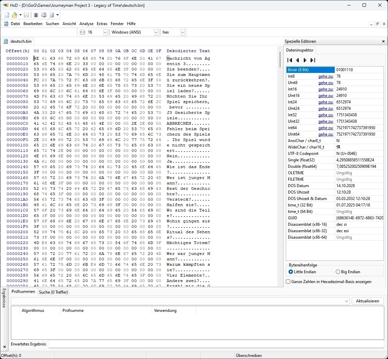This screenshot has width=388, height=359.
Task: Click the Erwartetes Ergebnis input field
Action: [x=216, y=344]
